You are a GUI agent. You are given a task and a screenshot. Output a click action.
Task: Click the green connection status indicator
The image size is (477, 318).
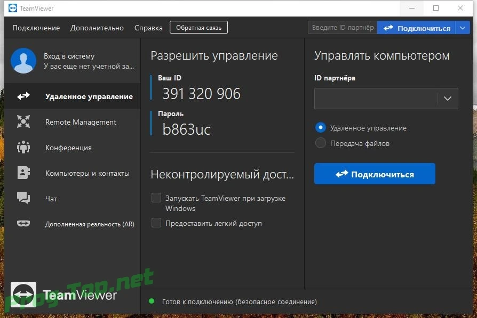point(152,301)
